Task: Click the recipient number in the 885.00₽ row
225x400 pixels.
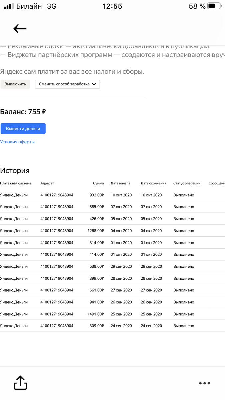Action: (57, 207)
